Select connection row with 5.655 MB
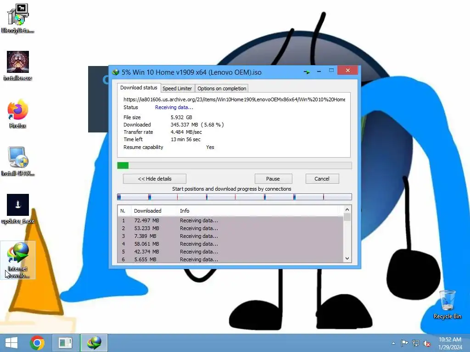The image size is (470, 352). [230, 259]
